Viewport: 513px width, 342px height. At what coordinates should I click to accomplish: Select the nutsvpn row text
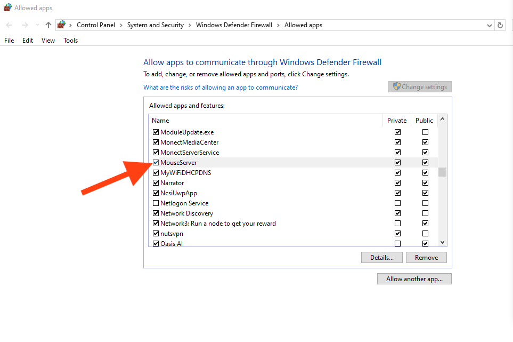172,234
